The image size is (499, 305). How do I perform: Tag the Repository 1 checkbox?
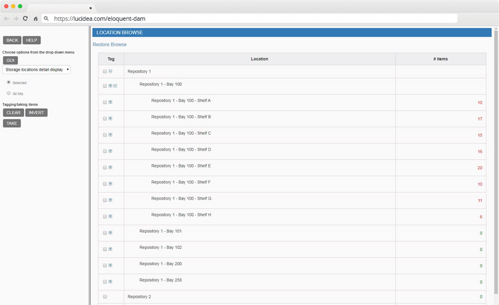pos(105,71)
